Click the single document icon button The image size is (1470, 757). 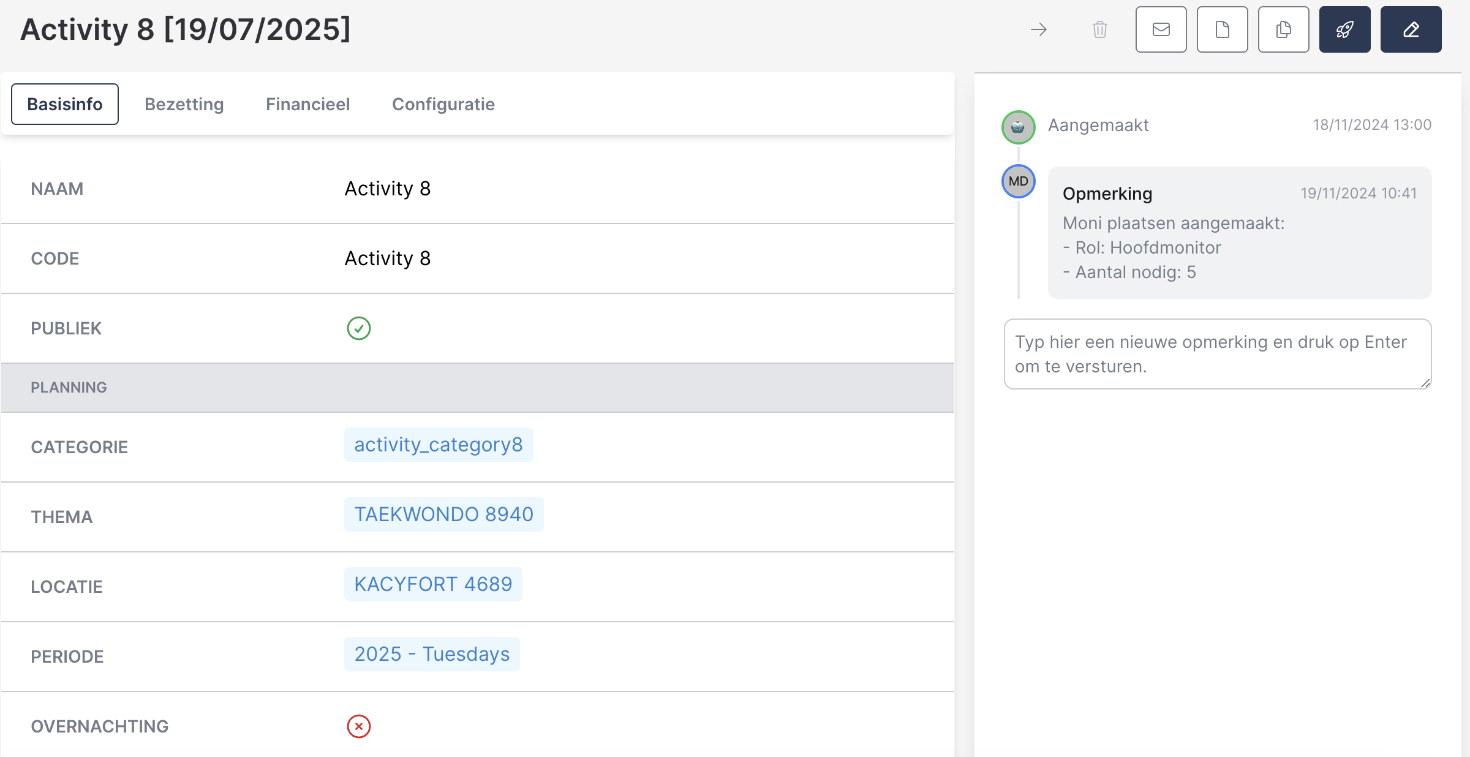tap(1222, 29)
